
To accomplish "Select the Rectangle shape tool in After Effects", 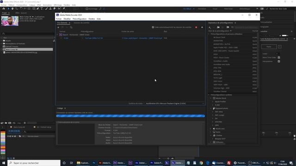I will point(34,9).
